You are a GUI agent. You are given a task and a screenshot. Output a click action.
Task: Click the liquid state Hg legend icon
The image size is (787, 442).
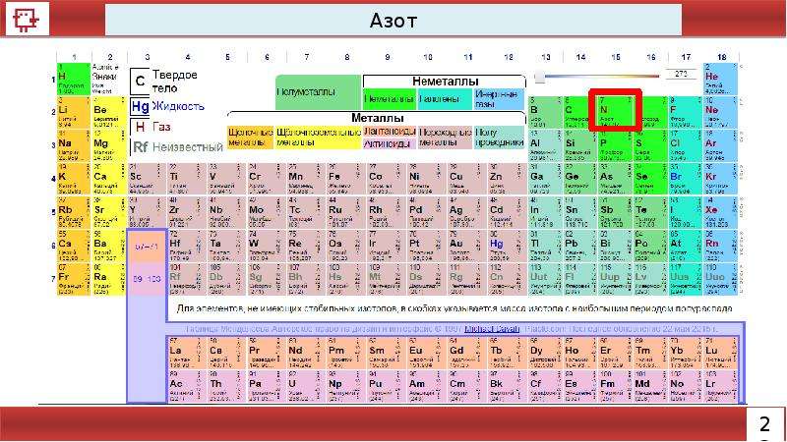click(x=140, y=107)
